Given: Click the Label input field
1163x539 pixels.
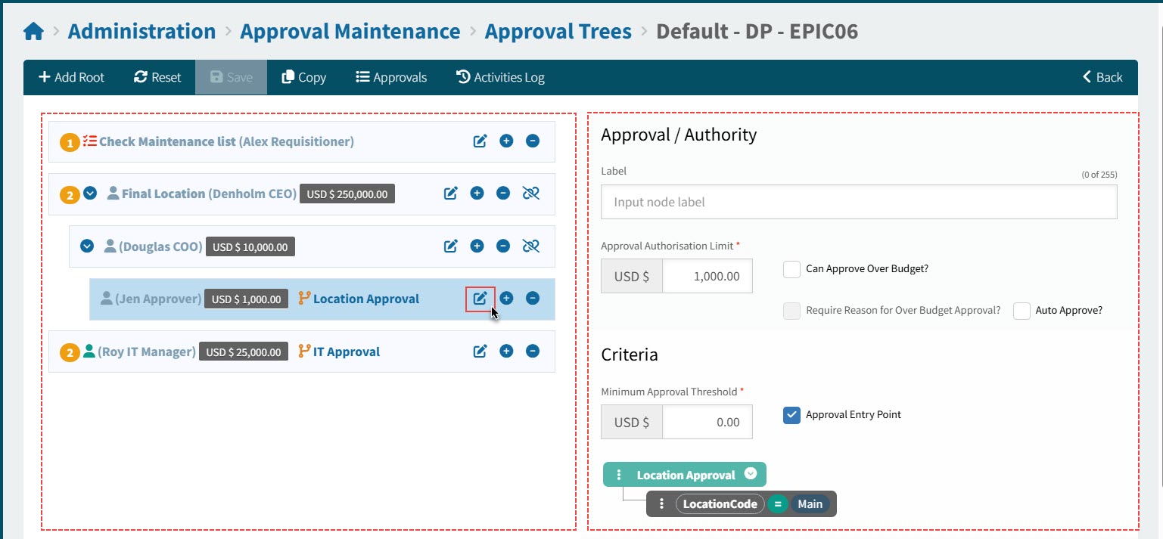Looking at the screenshot, I should tap(859, 203).
